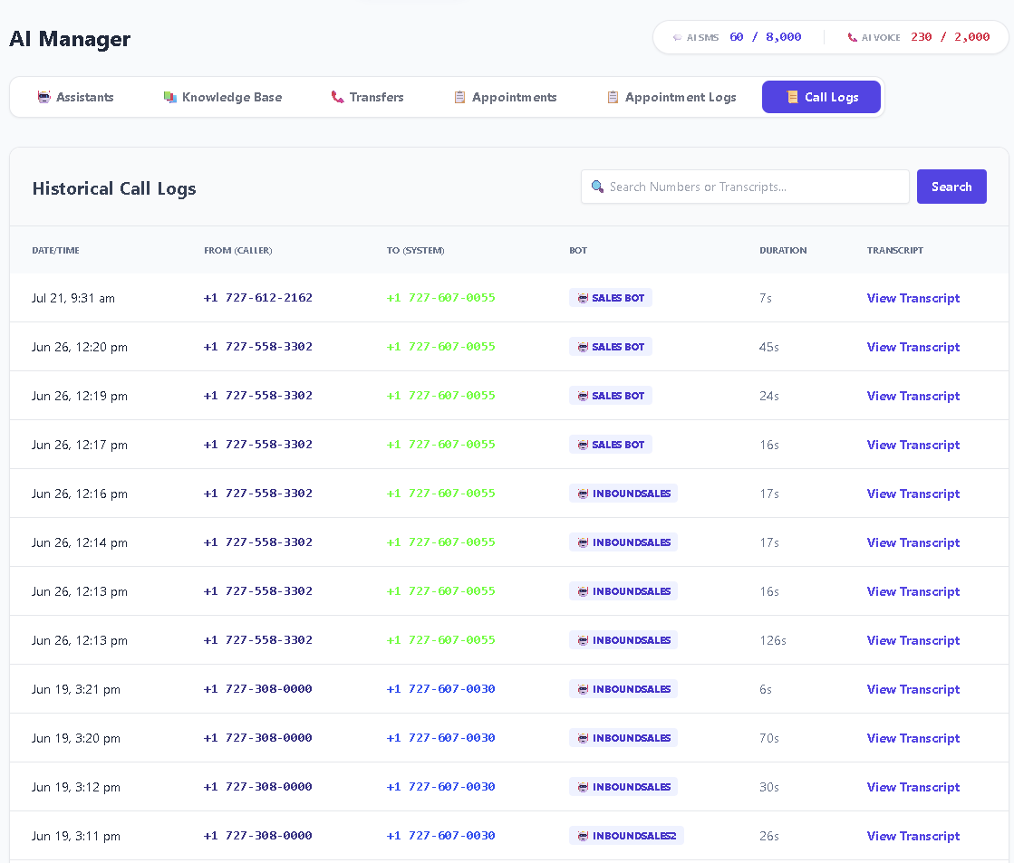Click the Search button
Image resolution: width=1014 pixels, height=863 pixels.
click(951, 187)
